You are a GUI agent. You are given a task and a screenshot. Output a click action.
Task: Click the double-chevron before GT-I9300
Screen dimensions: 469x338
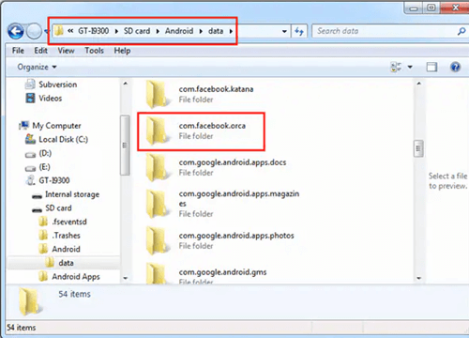[70, 31]
